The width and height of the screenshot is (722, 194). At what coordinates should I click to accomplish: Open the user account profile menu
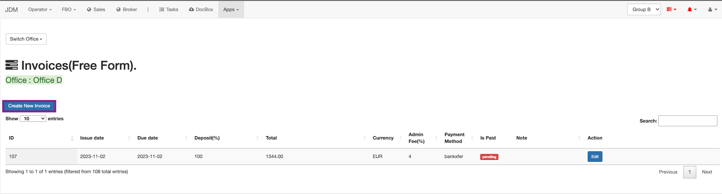[712, 10]
